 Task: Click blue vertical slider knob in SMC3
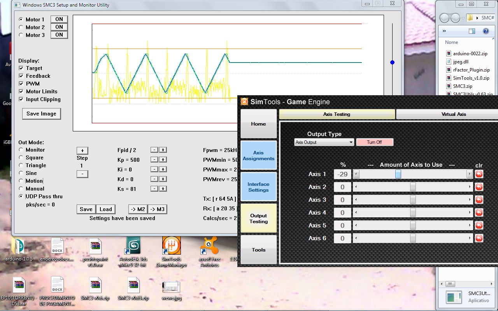pos(392,62)
